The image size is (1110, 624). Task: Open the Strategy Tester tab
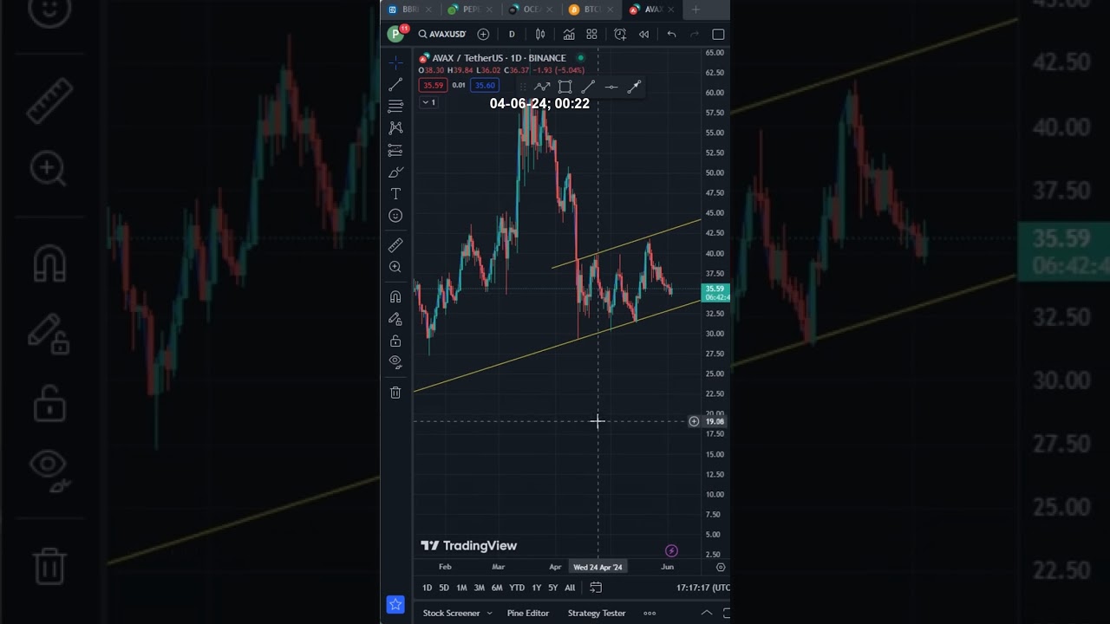point(597,613)
